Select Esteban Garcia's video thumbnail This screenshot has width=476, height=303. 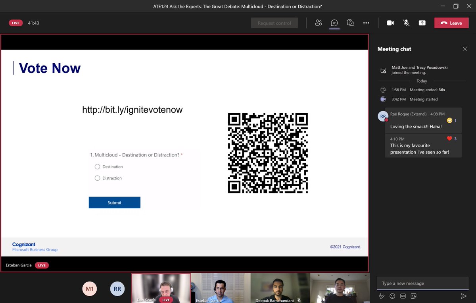pos(221,288)
